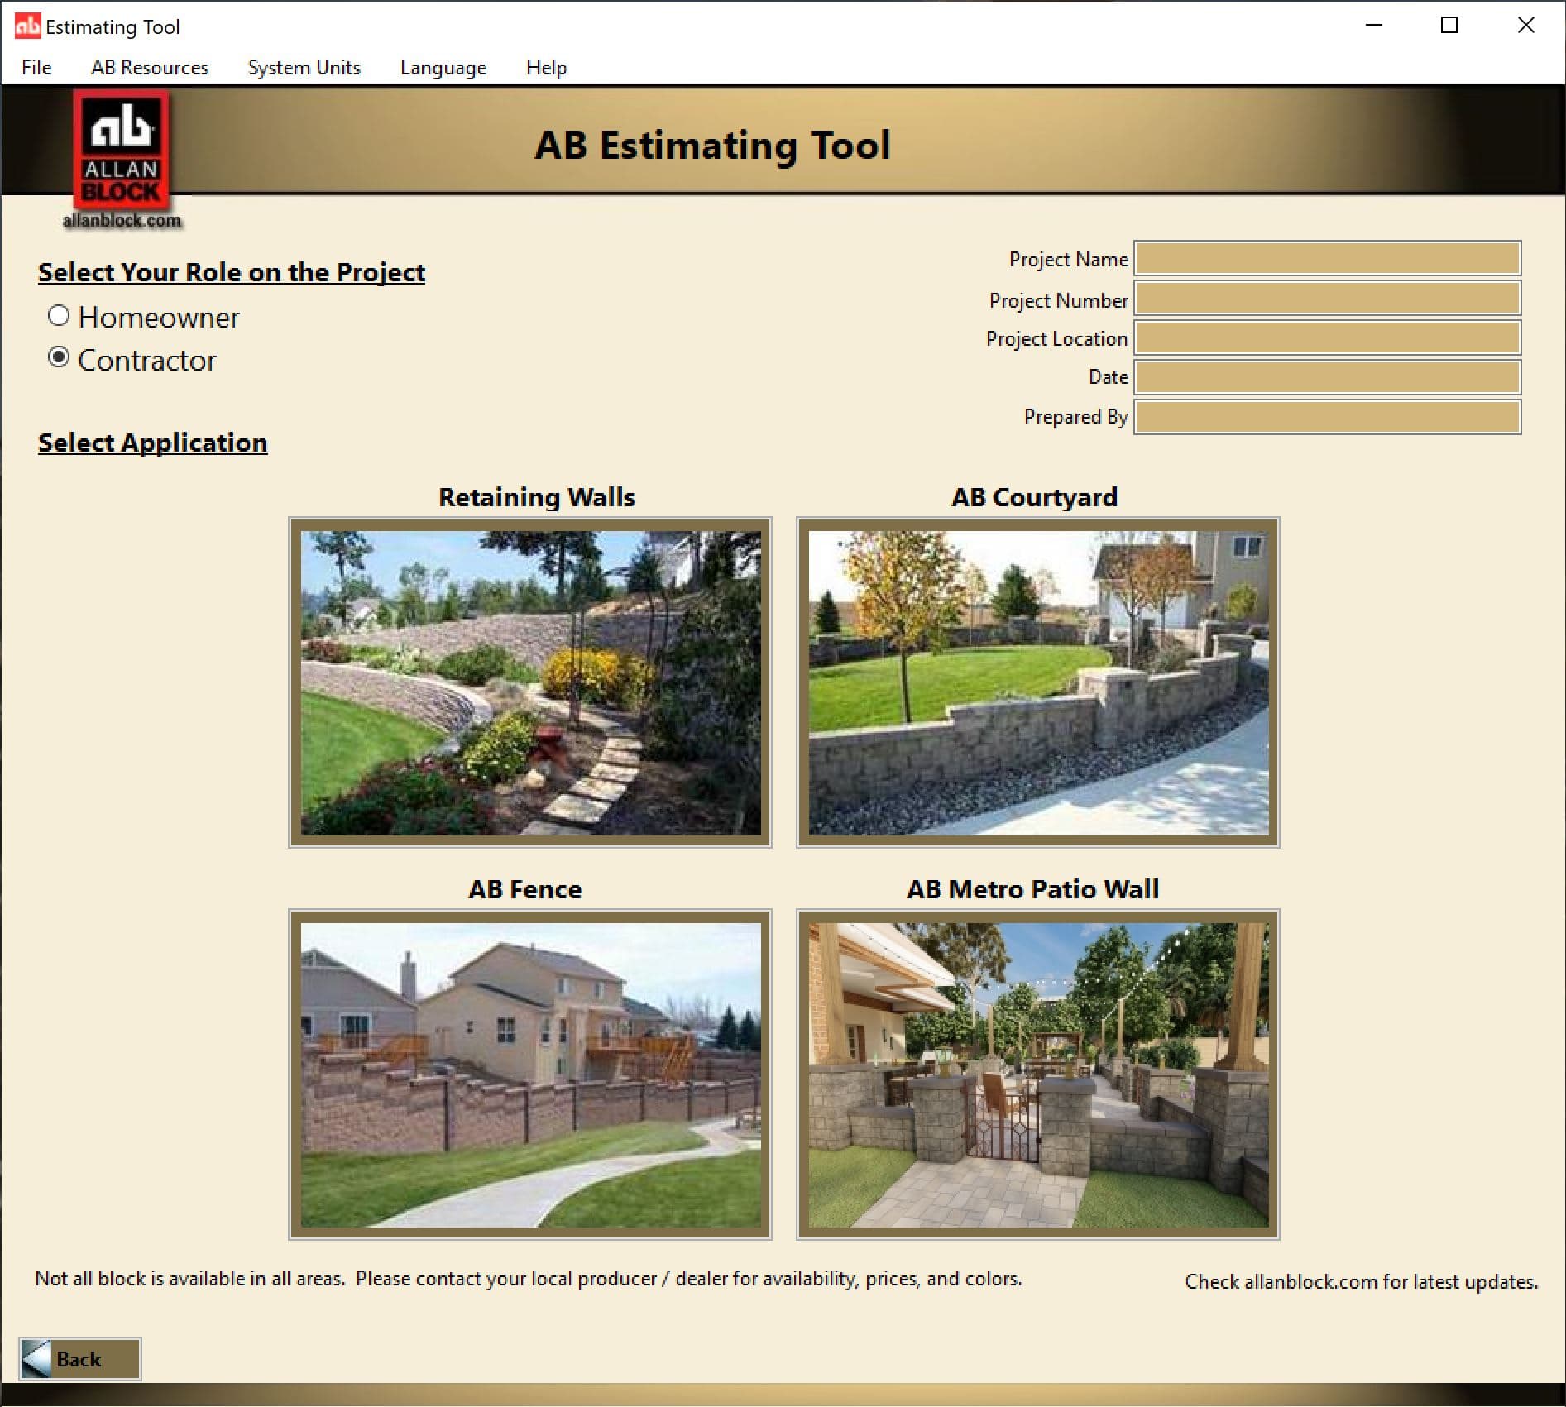Click the Project Location input field
The width and height of the screenshot is (1566, 1407).
(1325, 337)
